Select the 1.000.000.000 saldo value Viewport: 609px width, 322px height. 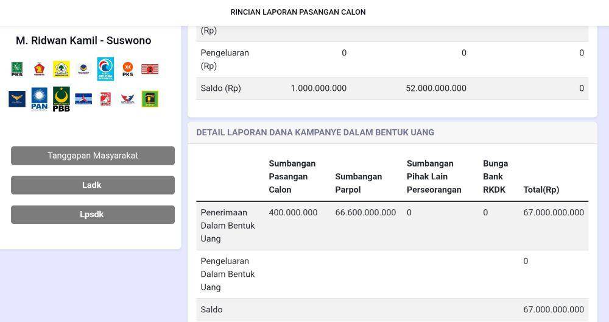coord(319,88)
